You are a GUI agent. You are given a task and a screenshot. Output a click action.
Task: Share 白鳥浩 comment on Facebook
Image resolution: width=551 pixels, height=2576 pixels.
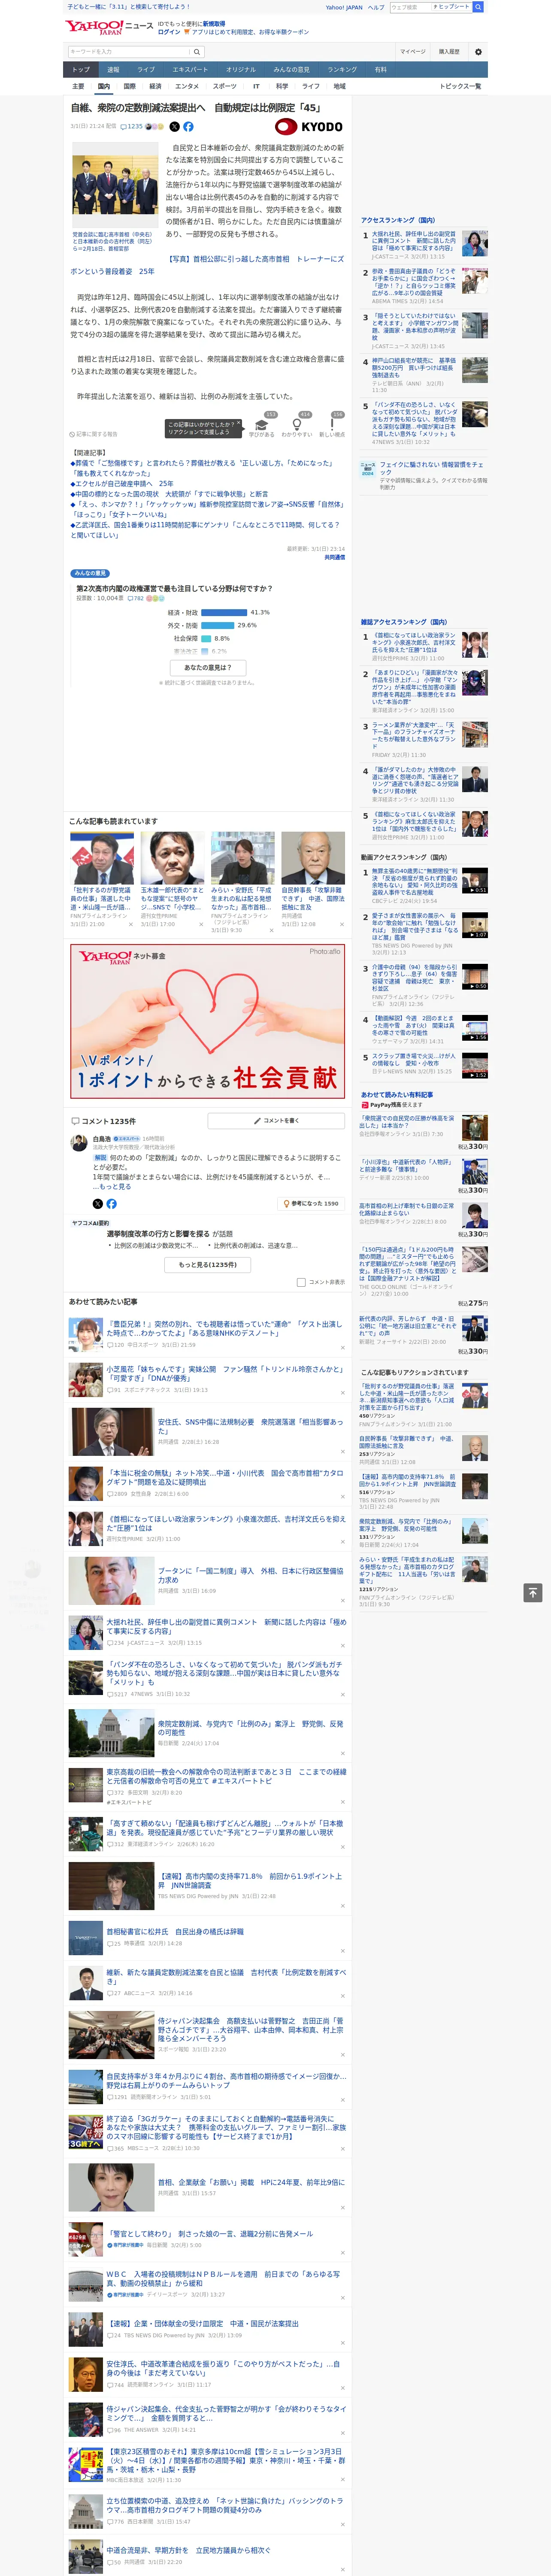pos(111,1204)
